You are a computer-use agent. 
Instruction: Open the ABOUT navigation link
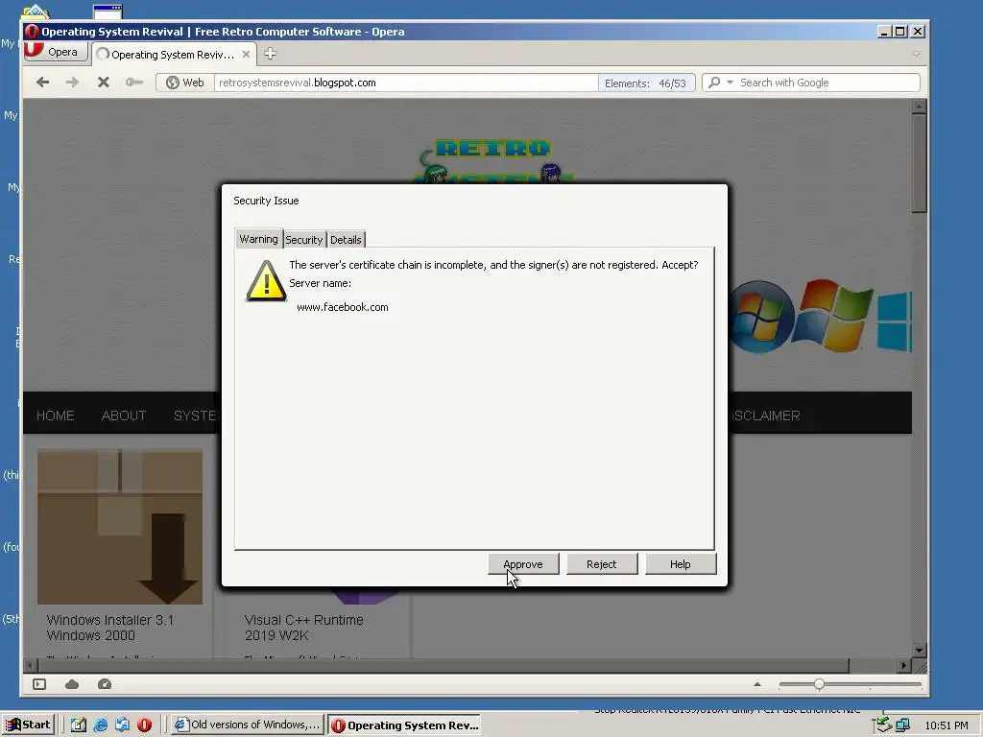pyautogui.click(x=124, y=416)
